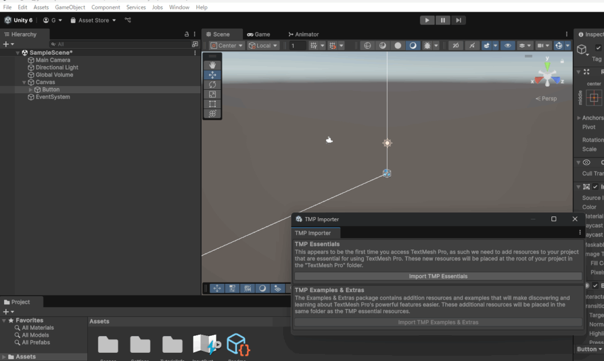Open Asset Store dropdown
The image size is (604, 361).
click(93, 20)
